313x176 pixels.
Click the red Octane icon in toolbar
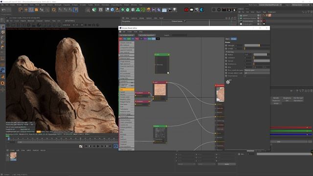[186, 10]
